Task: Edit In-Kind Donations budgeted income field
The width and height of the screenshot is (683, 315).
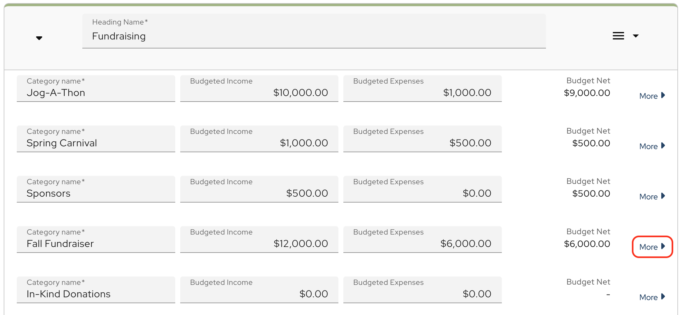Action: 259,294
